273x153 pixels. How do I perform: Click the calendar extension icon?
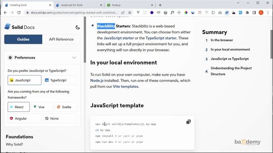coord(200,12)
